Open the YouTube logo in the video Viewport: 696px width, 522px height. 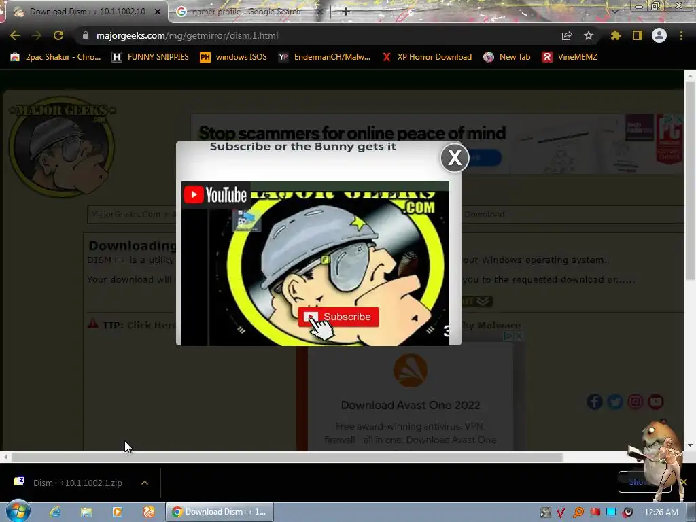215,195
